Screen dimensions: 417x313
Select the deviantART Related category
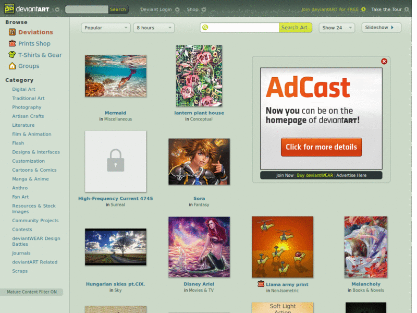(x=34, y=262)
